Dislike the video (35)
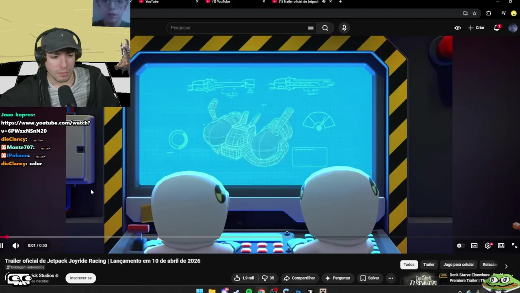Viewport: 520px width, 293px height. coord(268,278)
